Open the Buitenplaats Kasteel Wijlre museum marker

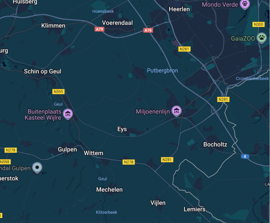pos(68,114)
